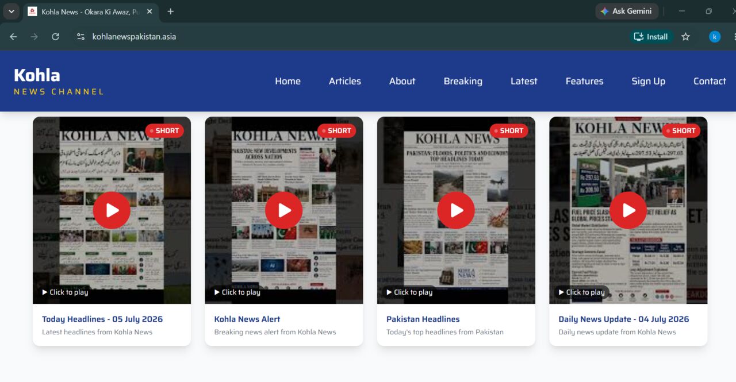Click 'Click to play' on Today Headlines card

pyautogui.click(x=65, y=292)
